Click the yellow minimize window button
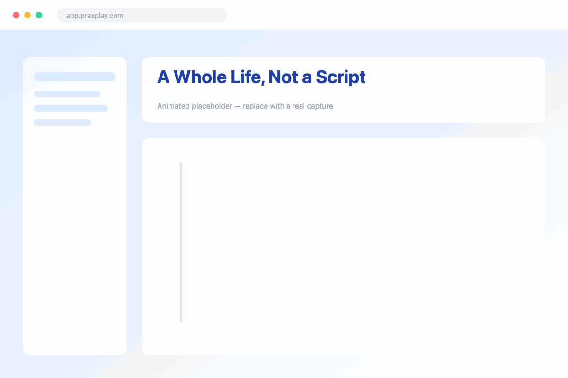 click(27, 15)
